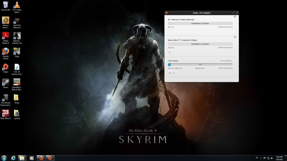The width and height of the screenshot is (287, 161).
Task: Switch to Firefox in the taskbar
Action: (41, 158)
